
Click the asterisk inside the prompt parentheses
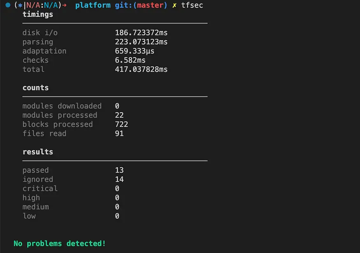[x=20, y=5]
